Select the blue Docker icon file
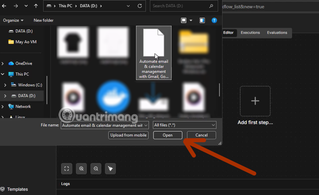Viewport: 319px width, 195px height. pyautogui.click(x=113, y=97)
